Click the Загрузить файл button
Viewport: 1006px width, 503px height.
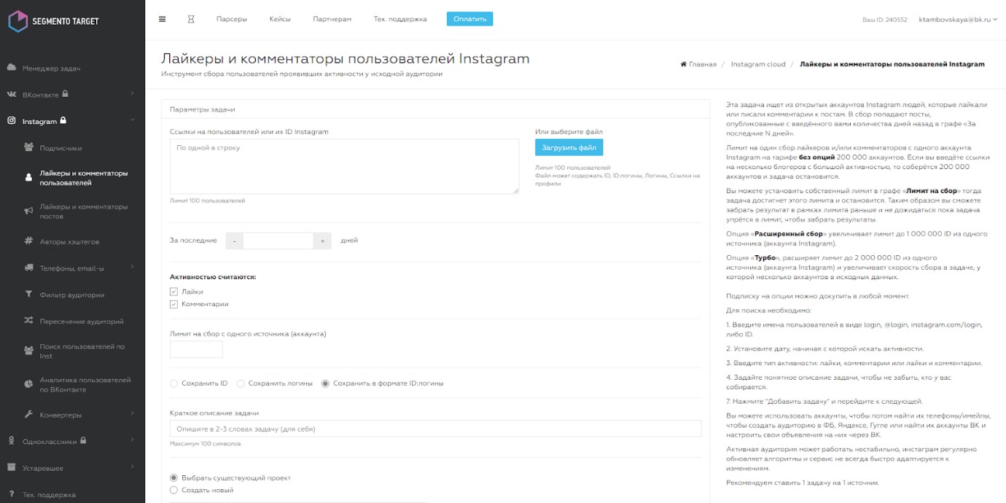[x=569, y=147]
